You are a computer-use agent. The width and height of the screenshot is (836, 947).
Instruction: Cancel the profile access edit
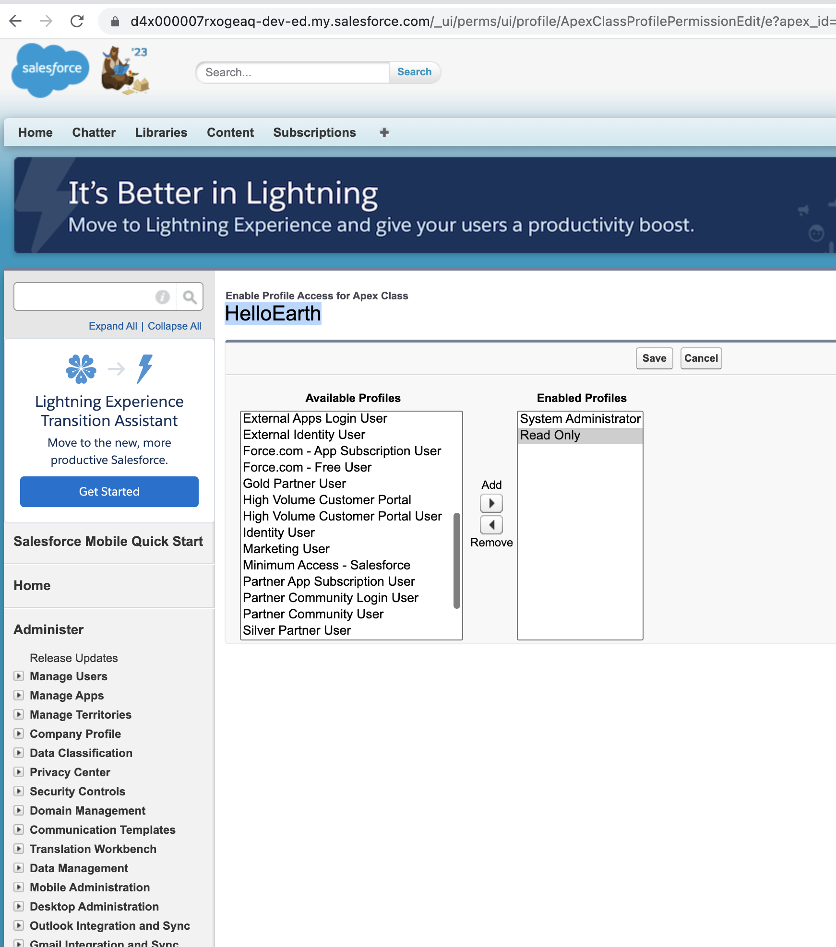click(x=701, y=358)
